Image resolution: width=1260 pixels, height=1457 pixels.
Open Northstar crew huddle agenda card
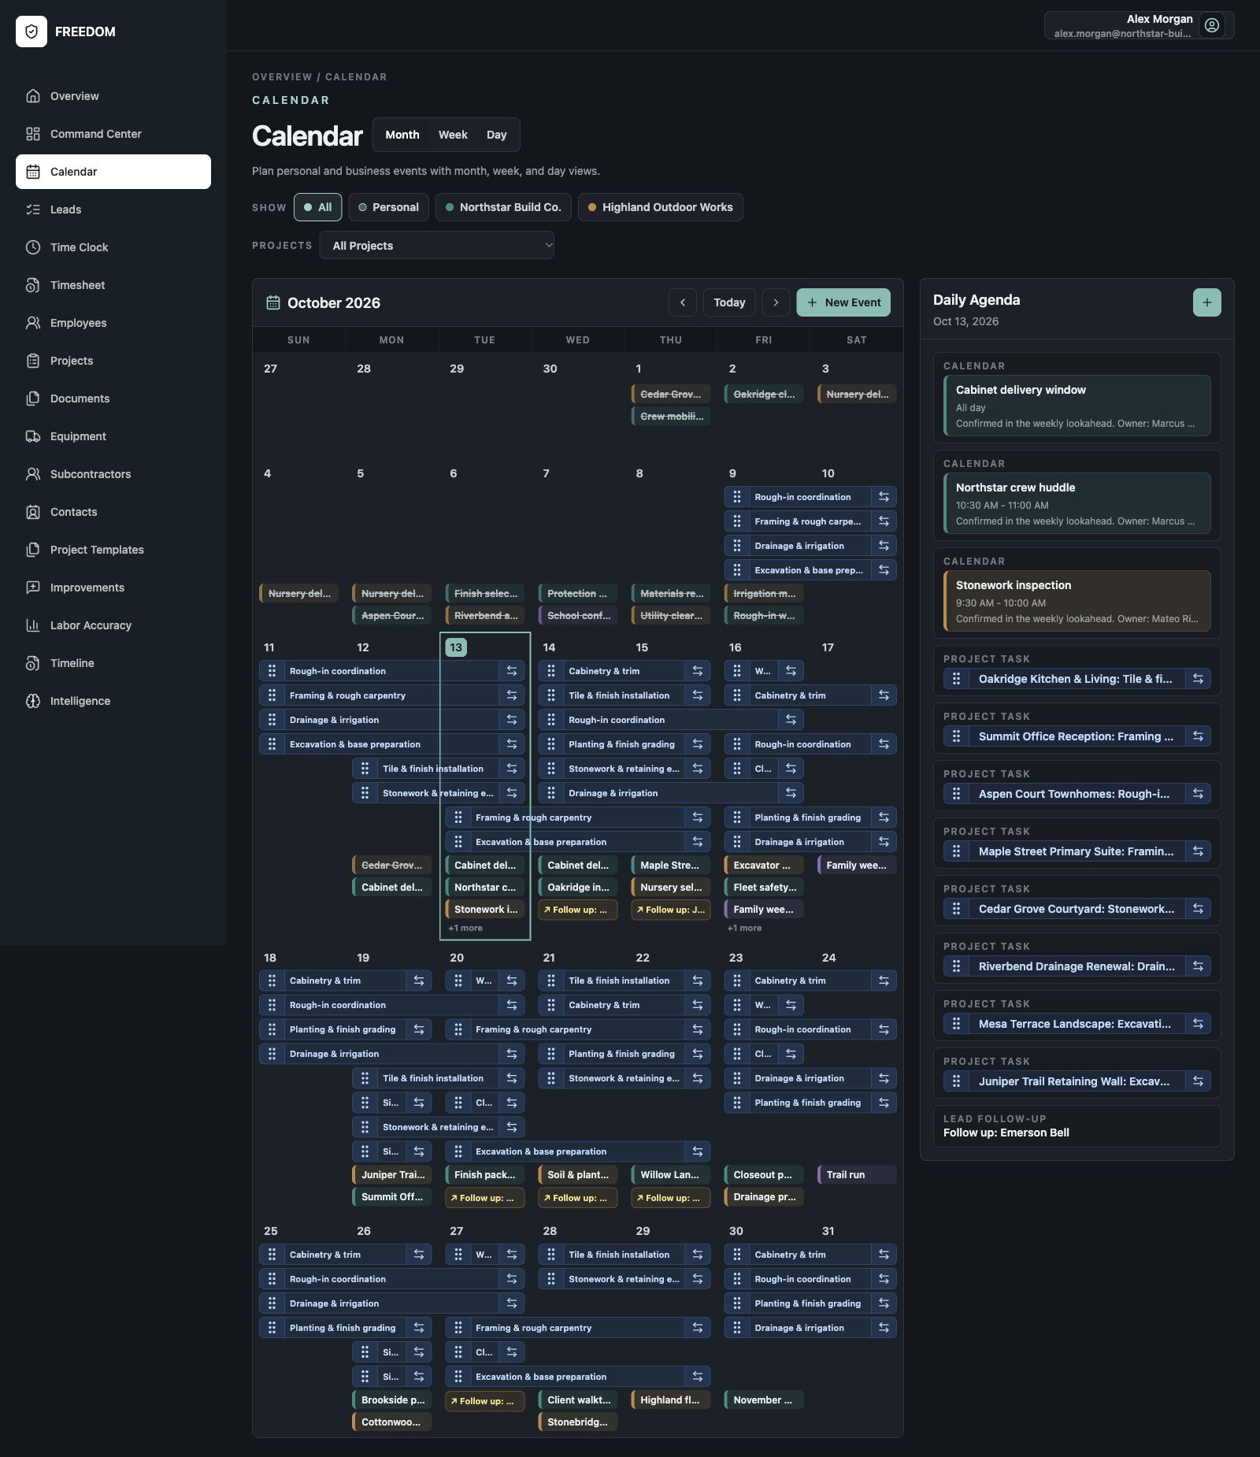(x=1077, y=503)
